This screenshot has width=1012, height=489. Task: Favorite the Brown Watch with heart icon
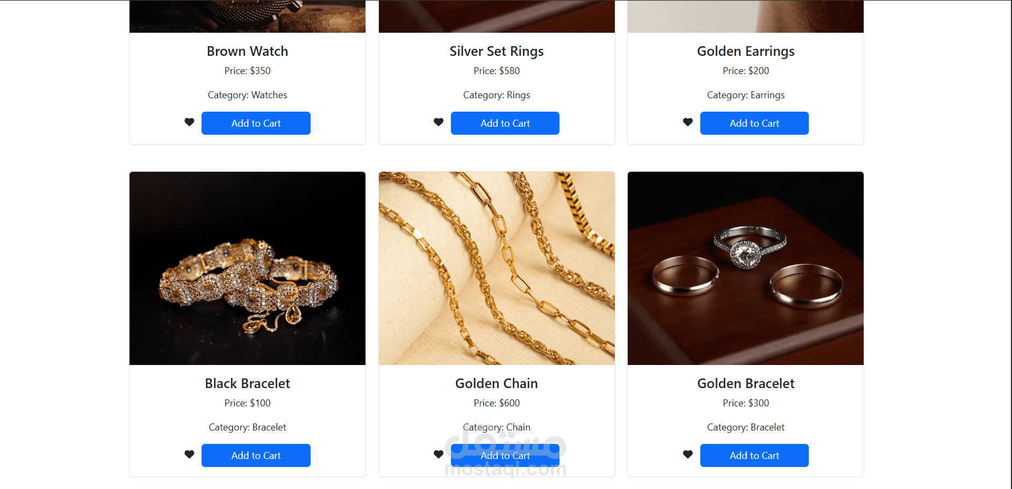(x=189, y=122)
